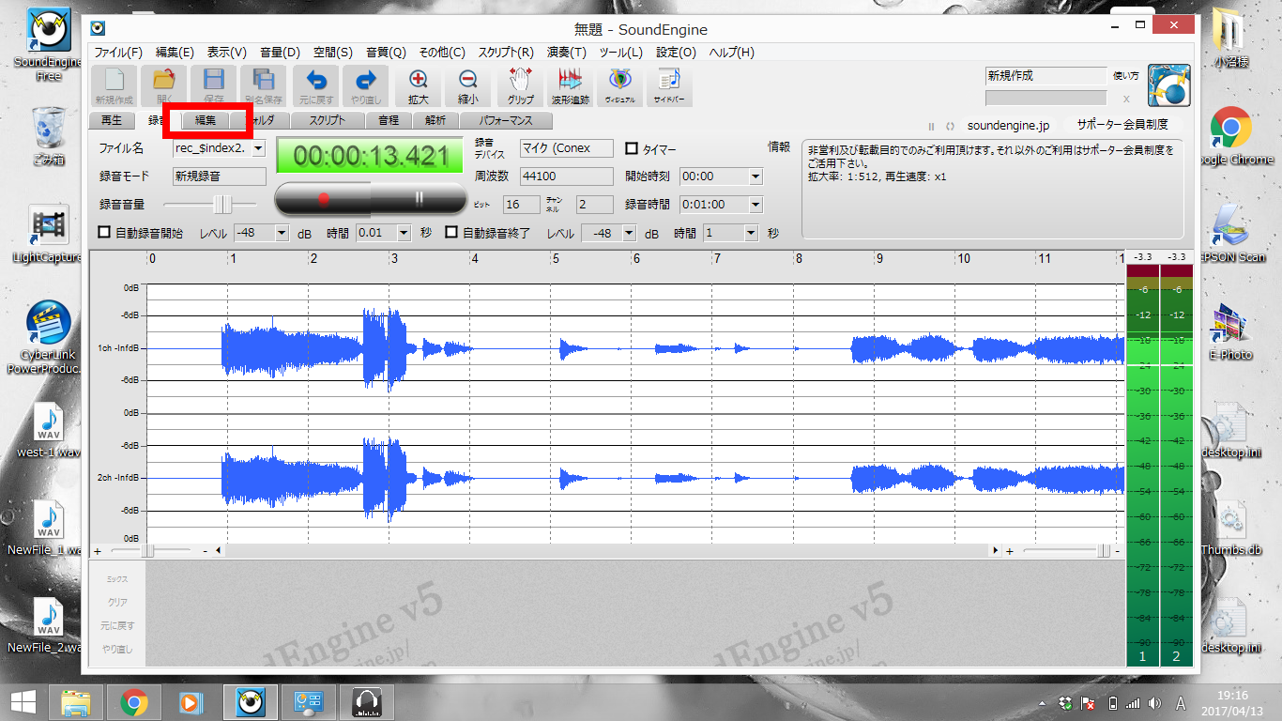Undo with the 元に戻す toolbar arrow icon

coord(316,85)
